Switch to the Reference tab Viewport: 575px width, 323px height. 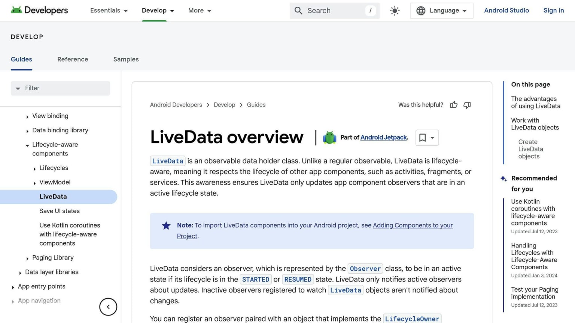73,59
